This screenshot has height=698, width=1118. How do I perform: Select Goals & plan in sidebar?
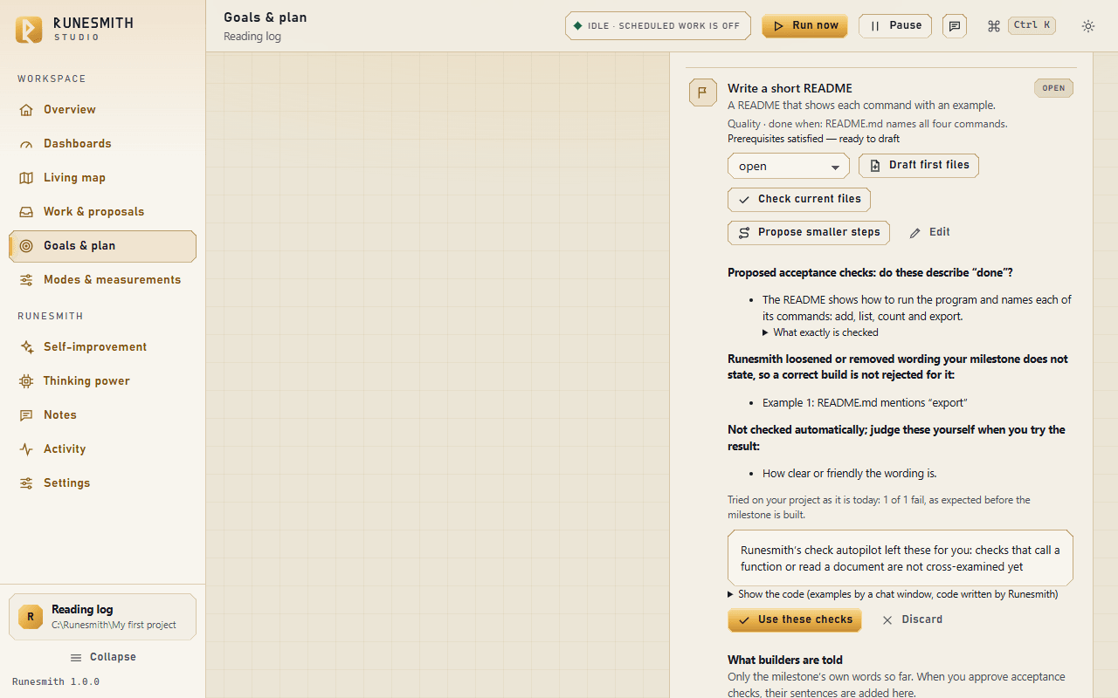click(103, 246)
